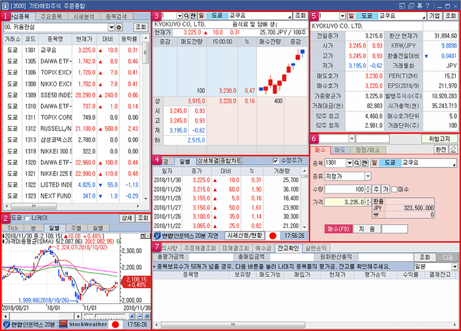Image resolution: width=461 pixels, height=331 pixels.
Task: Enable the 미수 checkbox
Action: pos(394,189)
